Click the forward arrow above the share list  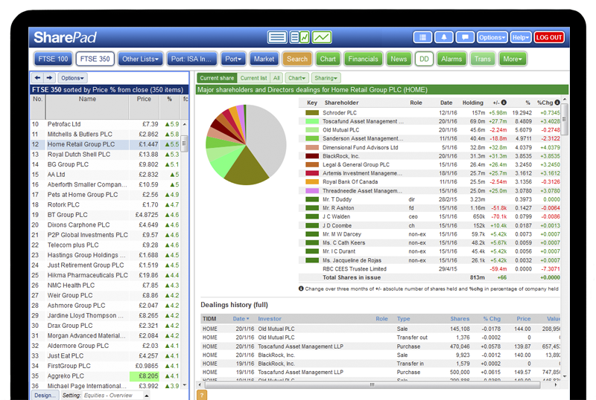click(49, 77)
